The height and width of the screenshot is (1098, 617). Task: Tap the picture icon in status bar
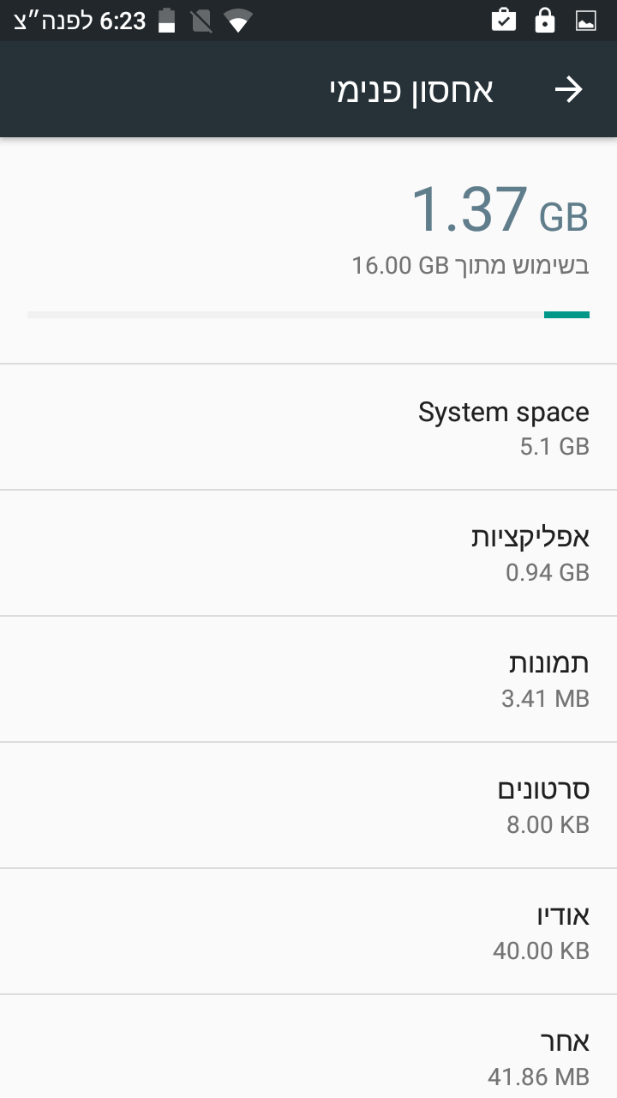tap(586, 21)
